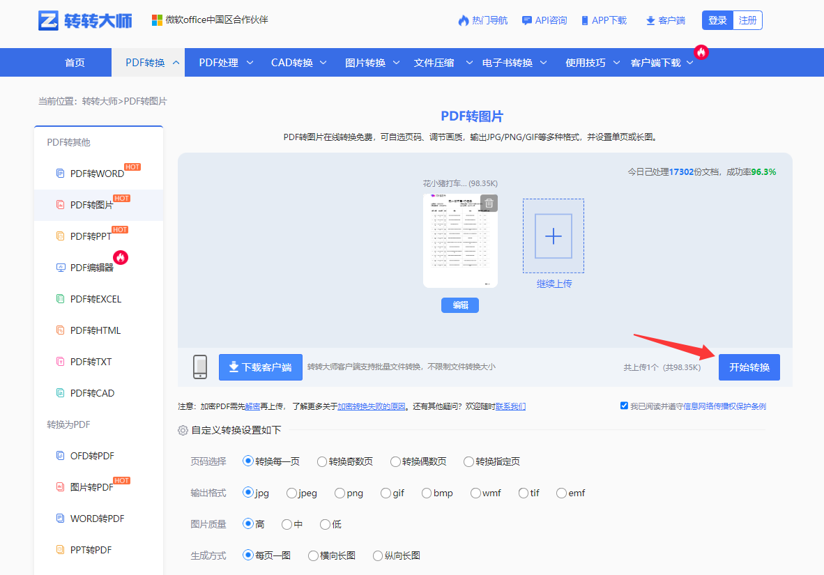Choose png output format
The width and height of the screenshot is (824, 575).
pyautogui.click(x=339, y=493)
